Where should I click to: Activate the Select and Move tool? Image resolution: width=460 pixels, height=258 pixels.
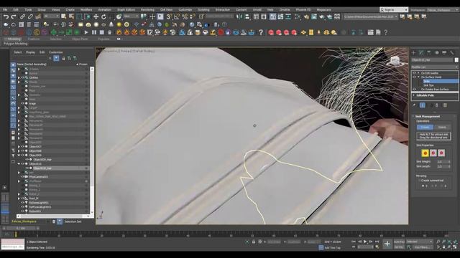point(96,17)
